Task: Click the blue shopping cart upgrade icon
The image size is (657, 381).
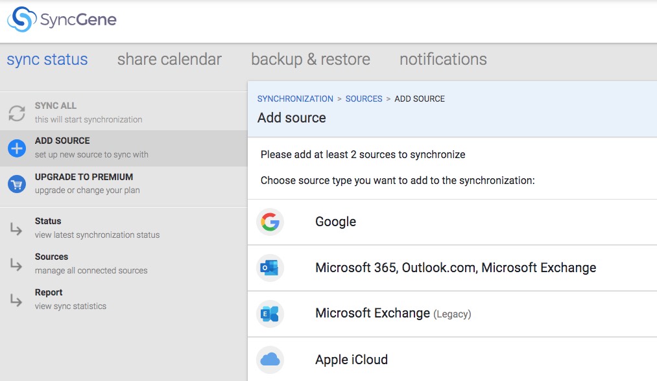Action: (17, 184)
